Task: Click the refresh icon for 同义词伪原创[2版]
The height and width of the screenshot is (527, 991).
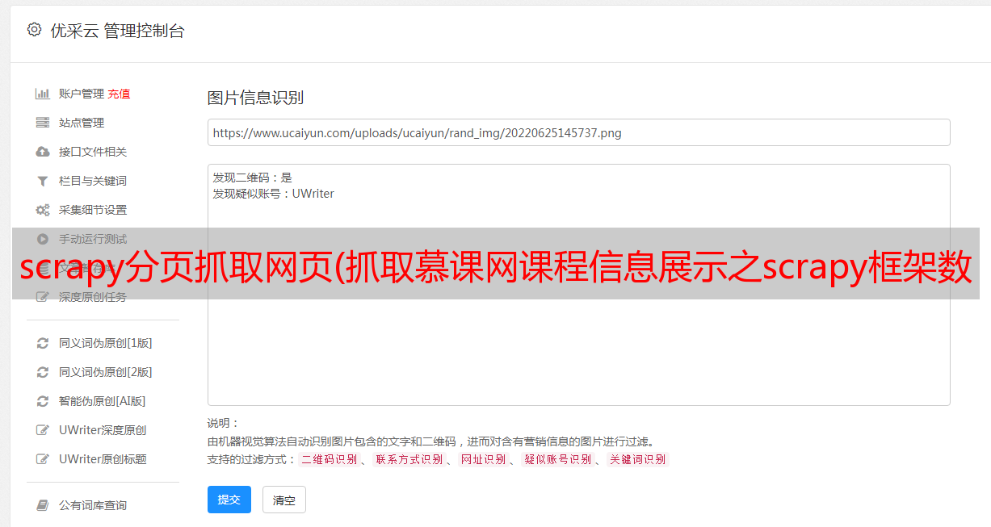Action: [43, 372]
